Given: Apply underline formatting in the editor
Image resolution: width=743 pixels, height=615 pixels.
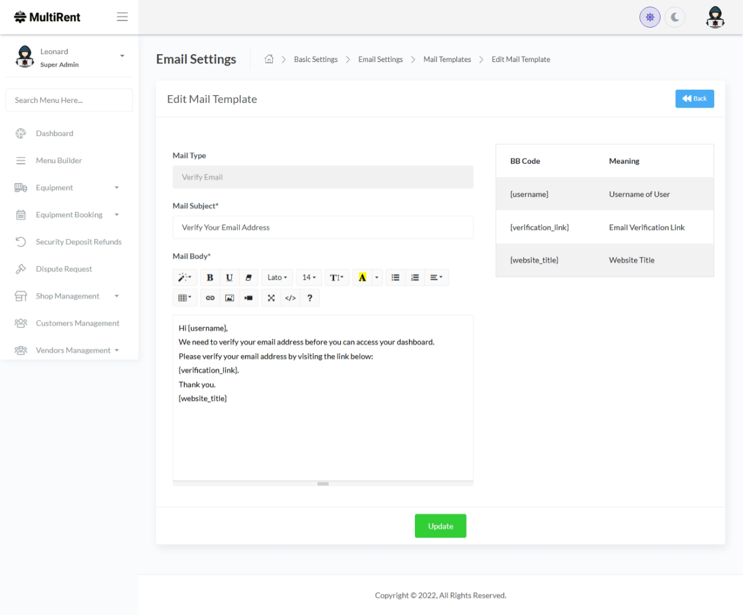Looking at the screenshot, I should tap(229, 277).
